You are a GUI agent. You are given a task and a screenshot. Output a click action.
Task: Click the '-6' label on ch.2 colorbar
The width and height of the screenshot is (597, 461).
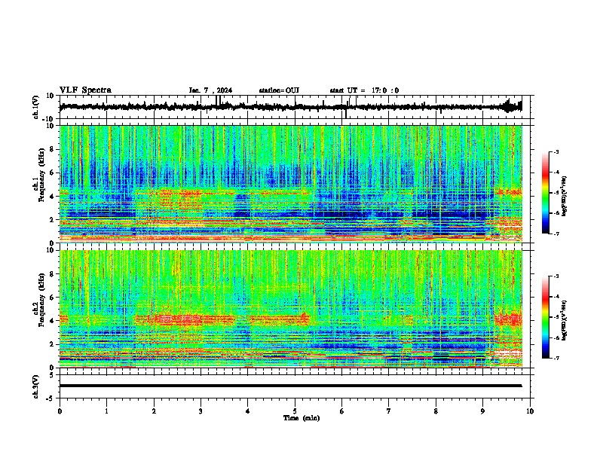click(556, 337)
